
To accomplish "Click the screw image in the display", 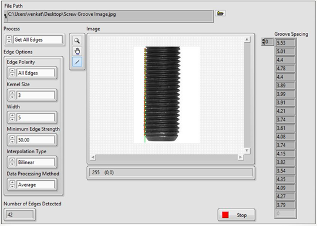I will 167,95.
